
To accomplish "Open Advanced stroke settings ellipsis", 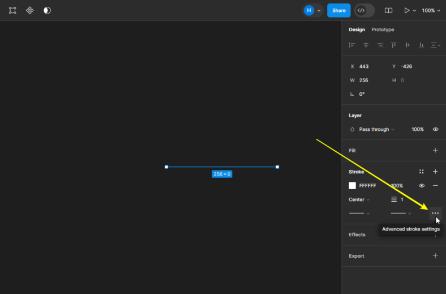I will pos(435,213).
